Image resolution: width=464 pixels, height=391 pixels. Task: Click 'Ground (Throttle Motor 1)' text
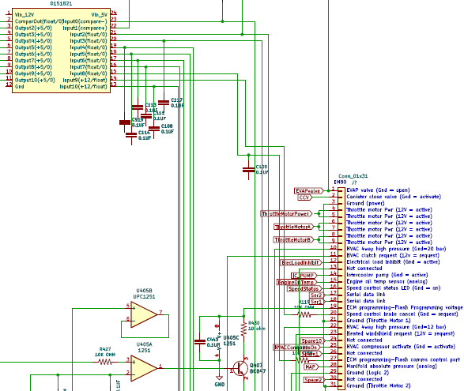pos(379,321)
